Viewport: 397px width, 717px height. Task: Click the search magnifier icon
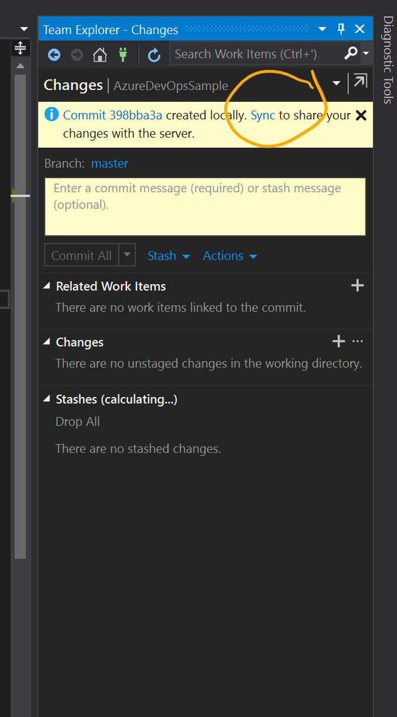coord(351,54)
